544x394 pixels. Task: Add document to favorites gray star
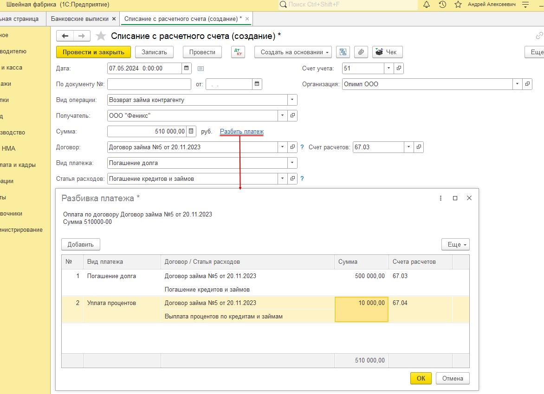coord(101,36)
